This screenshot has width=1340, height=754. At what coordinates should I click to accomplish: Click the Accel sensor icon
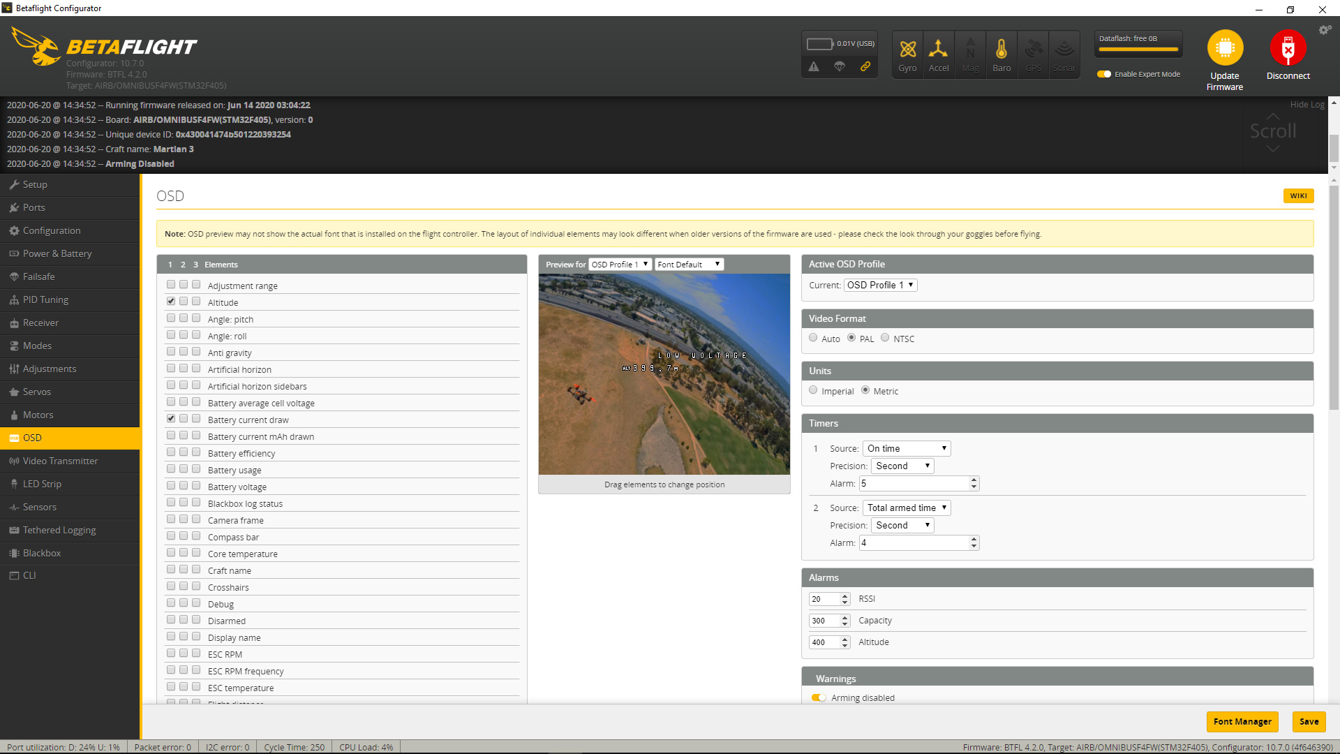pyautogui.click(x=939, y=50)
